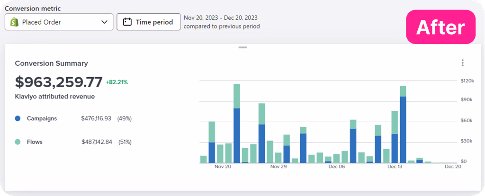Click the Shopify bag icon
485x196 pixels.
click(x=15, y=22)
